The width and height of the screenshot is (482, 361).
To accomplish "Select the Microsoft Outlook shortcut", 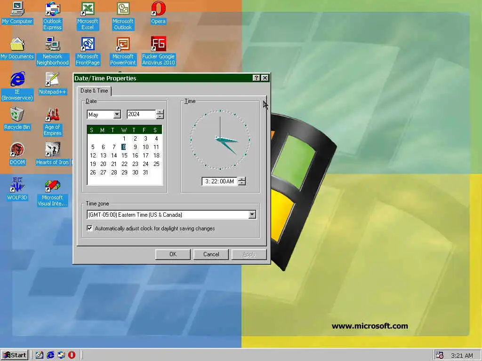I will [x=123, y=16].
